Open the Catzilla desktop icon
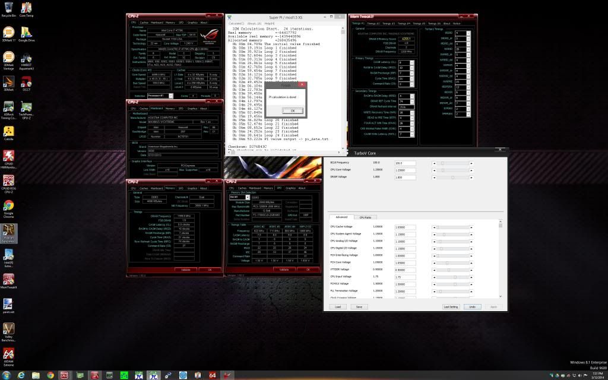608x380 pixels. [x=8, y=134]
